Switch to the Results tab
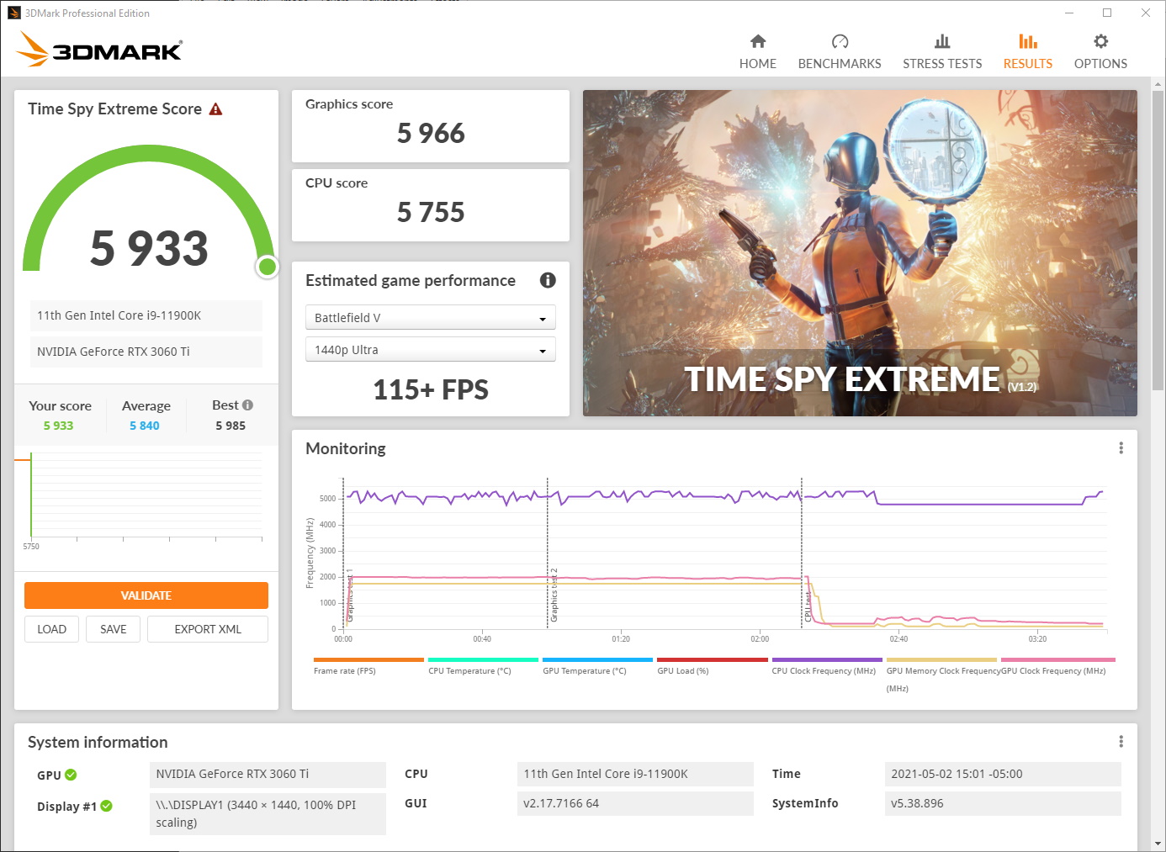The width and height of the screenshot is (1166, 852). 1027,51
